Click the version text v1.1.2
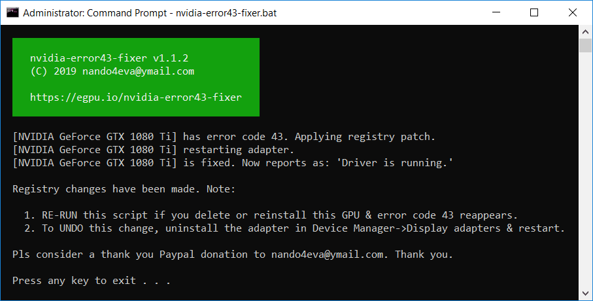The width and height of the screenshot is (593, 301). click(171, 58)
